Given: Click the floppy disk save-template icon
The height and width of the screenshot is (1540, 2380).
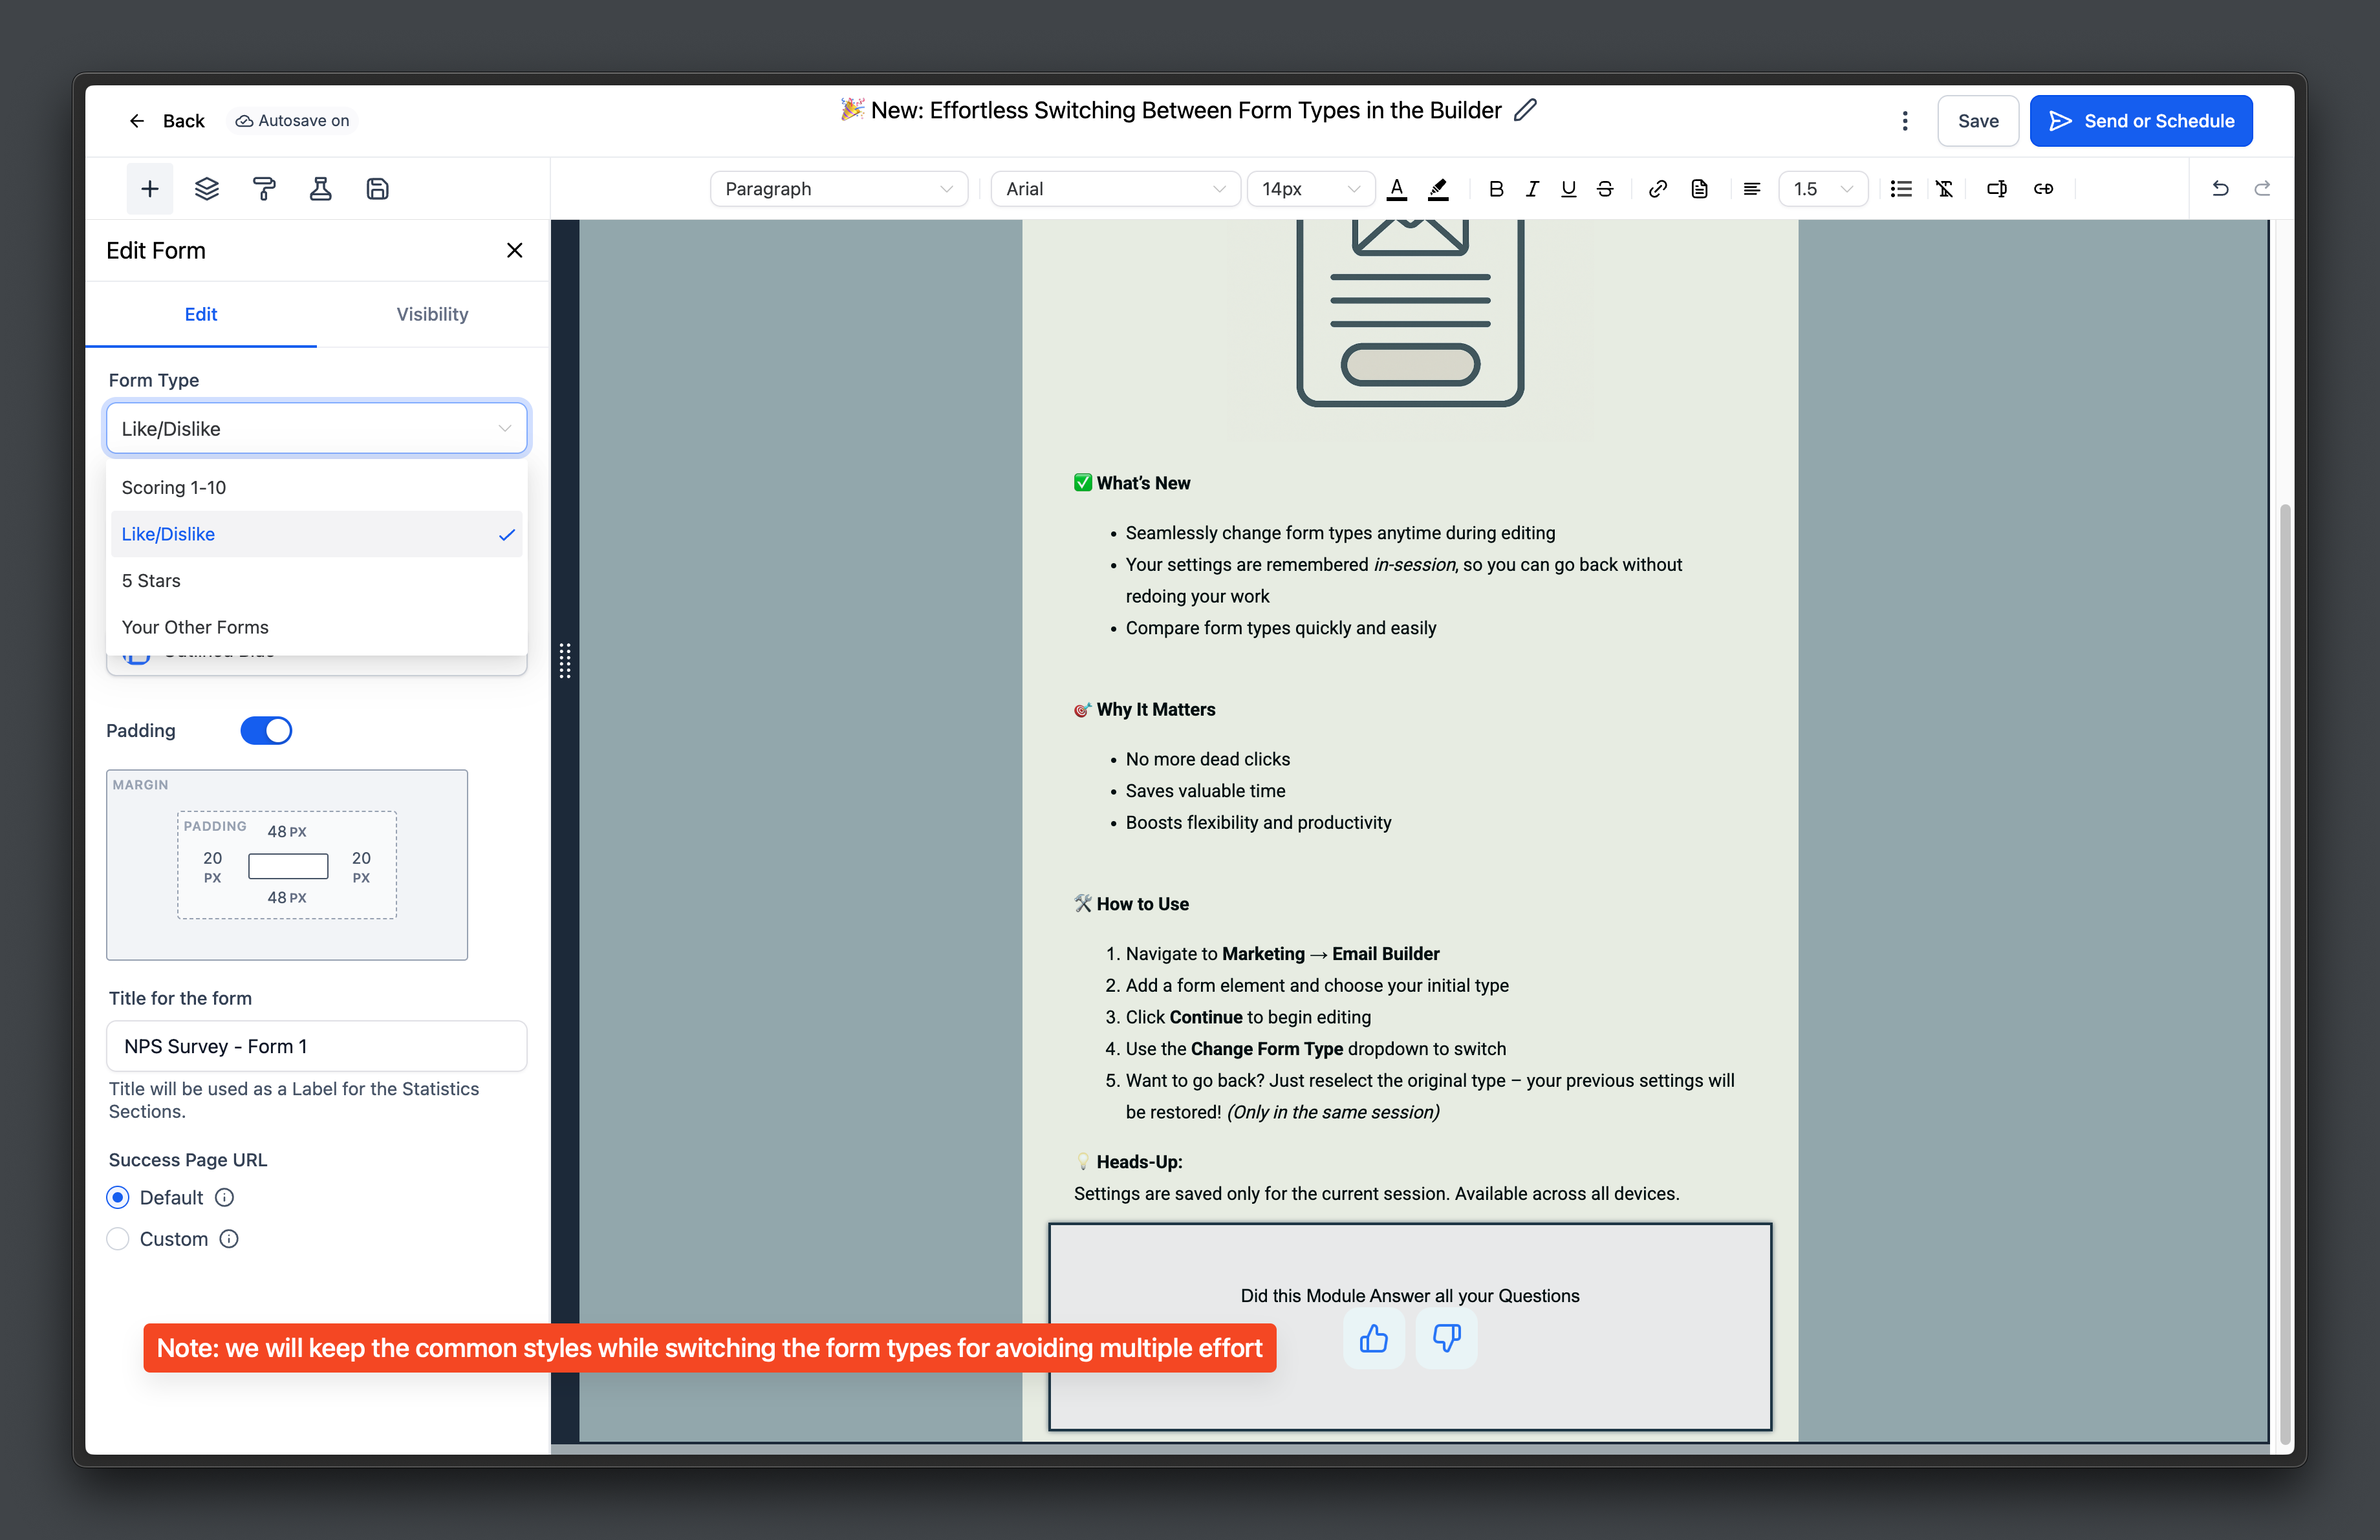Looking at the screenshot, I should click(377, 189).
